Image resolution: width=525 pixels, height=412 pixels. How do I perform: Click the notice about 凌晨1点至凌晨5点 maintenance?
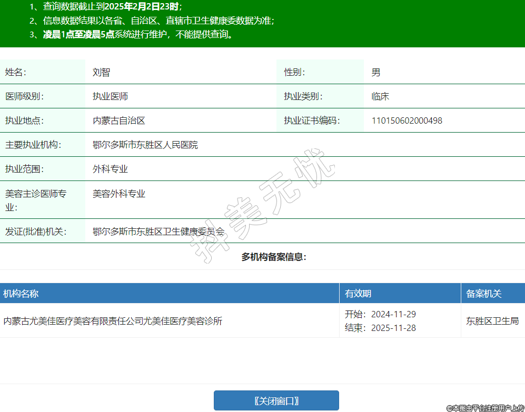137,35
